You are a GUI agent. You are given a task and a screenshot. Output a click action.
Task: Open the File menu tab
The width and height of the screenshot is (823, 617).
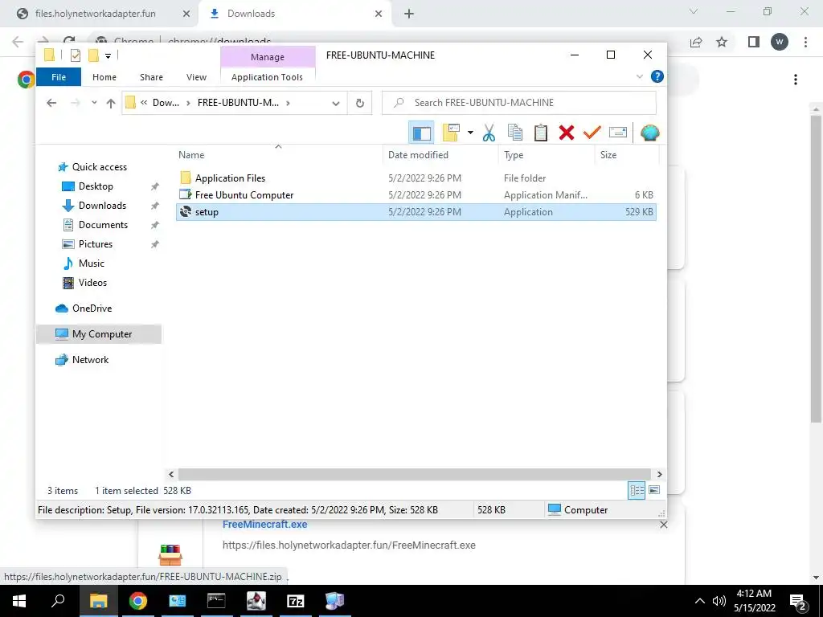tap(59, 77)
